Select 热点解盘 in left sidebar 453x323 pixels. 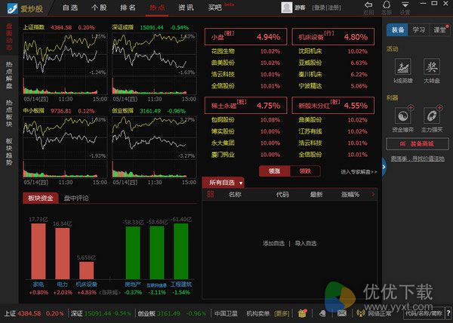[x=9, y=75]
